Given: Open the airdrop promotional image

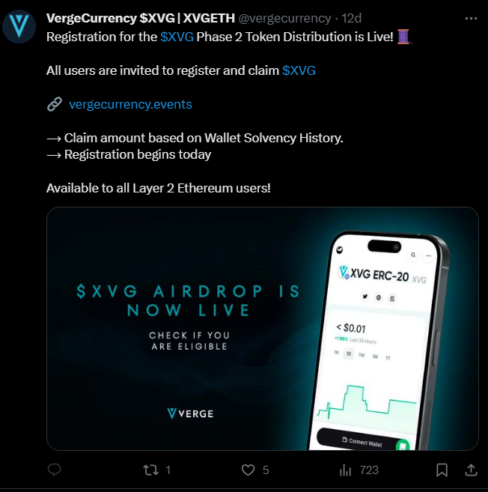Looking at the screenshot, I should tap(263, 329).
